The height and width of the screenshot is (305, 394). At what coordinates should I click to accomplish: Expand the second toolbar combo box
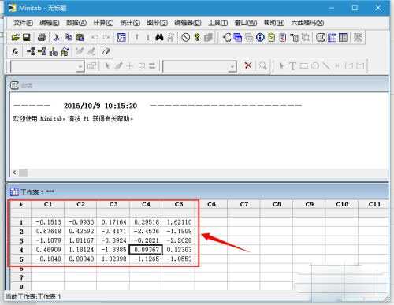coord(232,67)
